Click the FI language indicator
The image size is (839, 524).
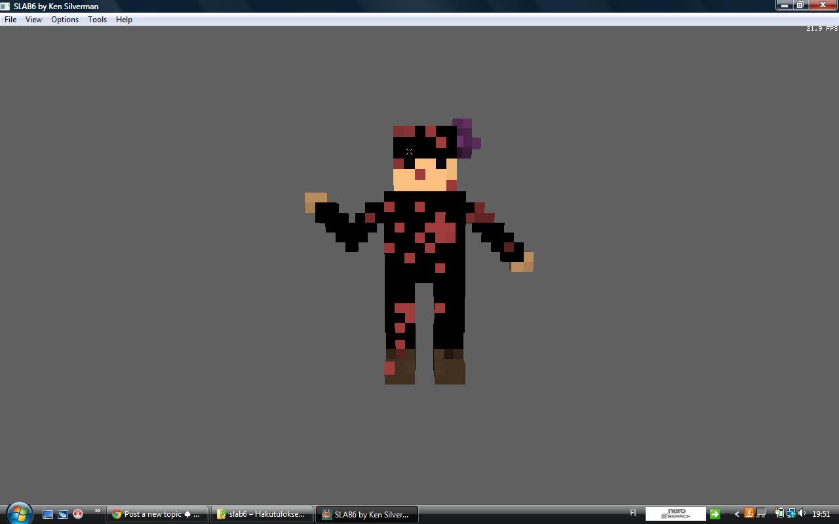[633, 513]
